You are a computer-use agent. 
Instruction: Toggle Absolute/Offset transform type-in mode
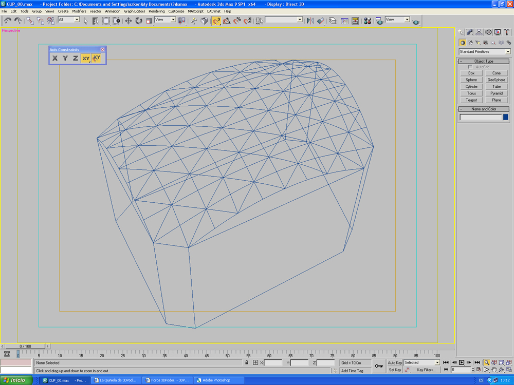(x=255, y=362)
